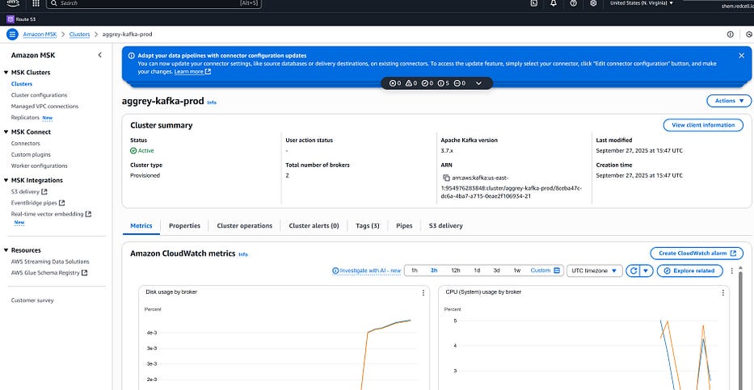
Task: Select the 1d time range
Action: [477, 270]
